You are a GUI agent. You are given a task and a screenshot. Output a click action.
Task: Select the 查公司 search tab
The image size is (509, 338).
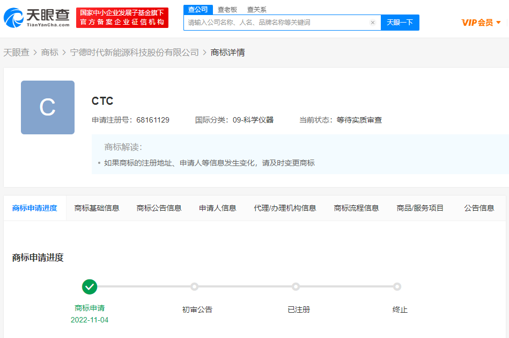198,10
